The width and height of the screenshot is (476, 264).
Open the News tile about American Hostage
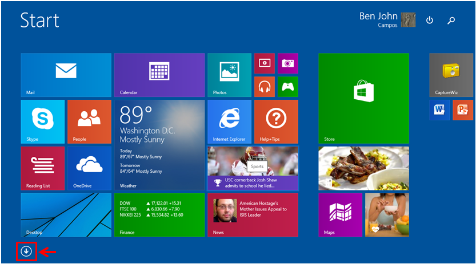253,215
